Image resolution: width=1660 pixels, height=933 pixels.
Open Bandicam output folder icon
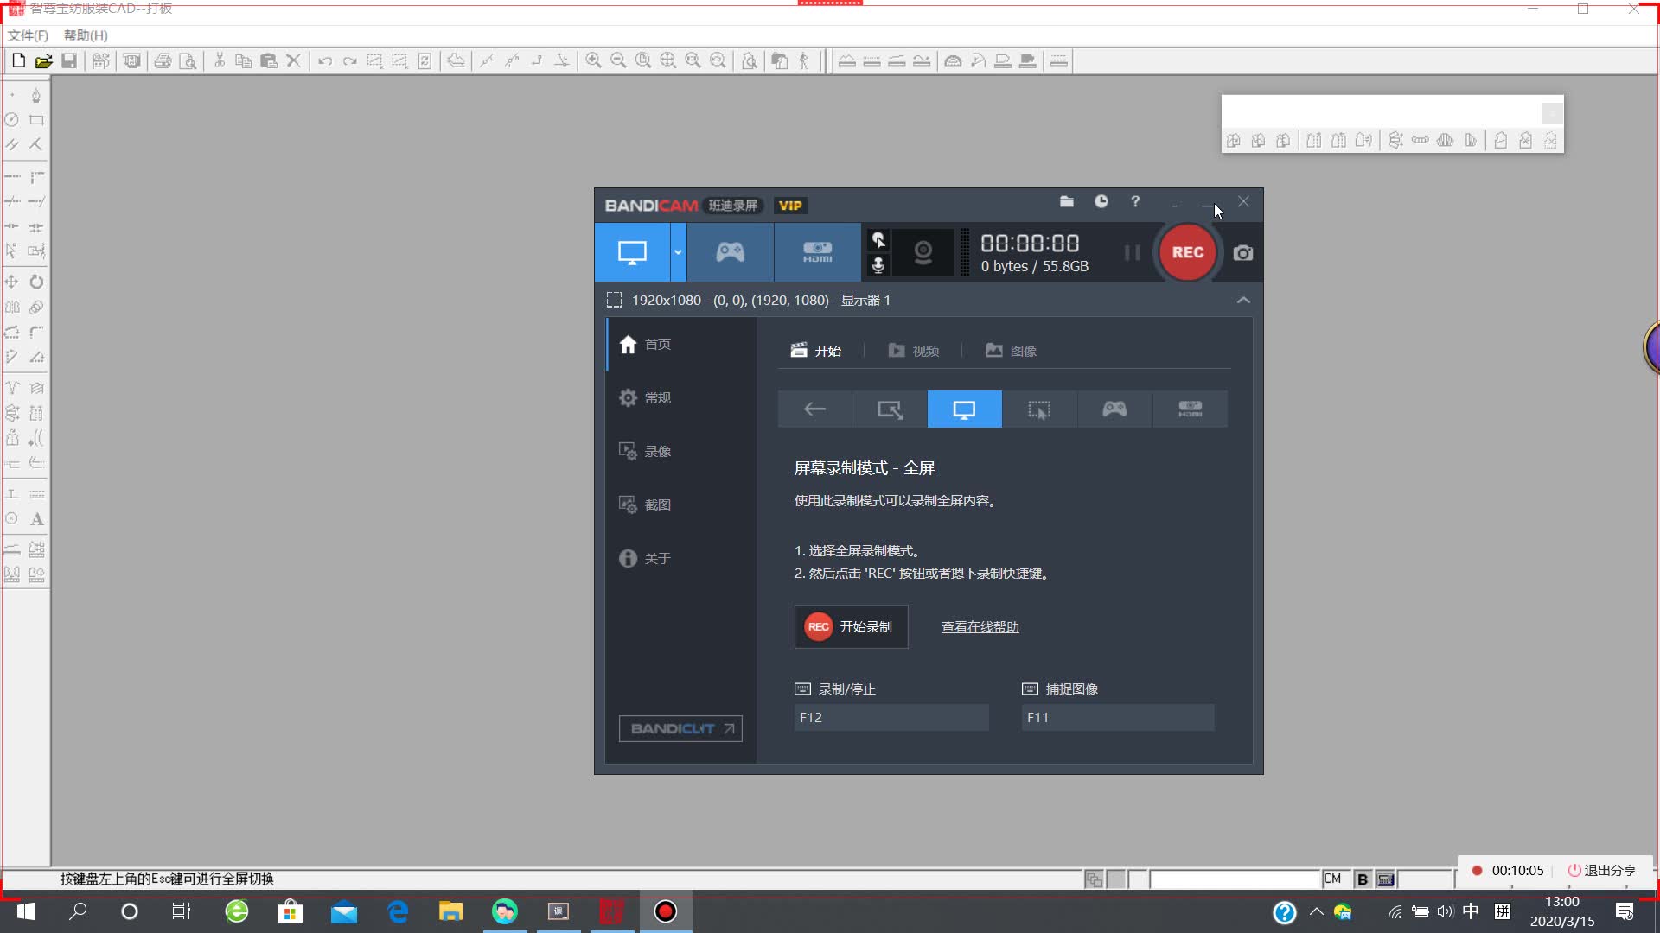tap(1066, 201)
